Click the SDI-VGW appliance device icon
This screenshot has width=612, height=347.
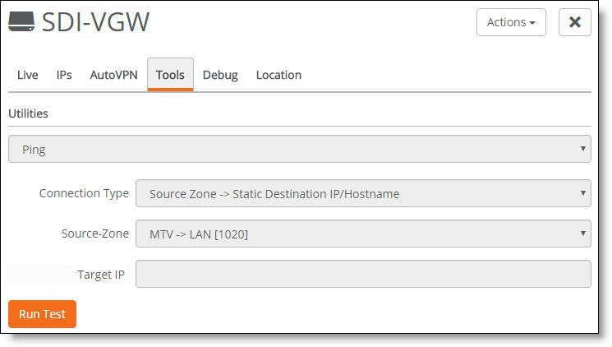21,21
